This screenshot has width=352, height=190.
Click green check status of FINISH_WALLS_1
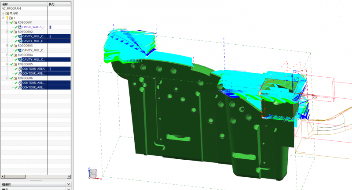(16, 27)
